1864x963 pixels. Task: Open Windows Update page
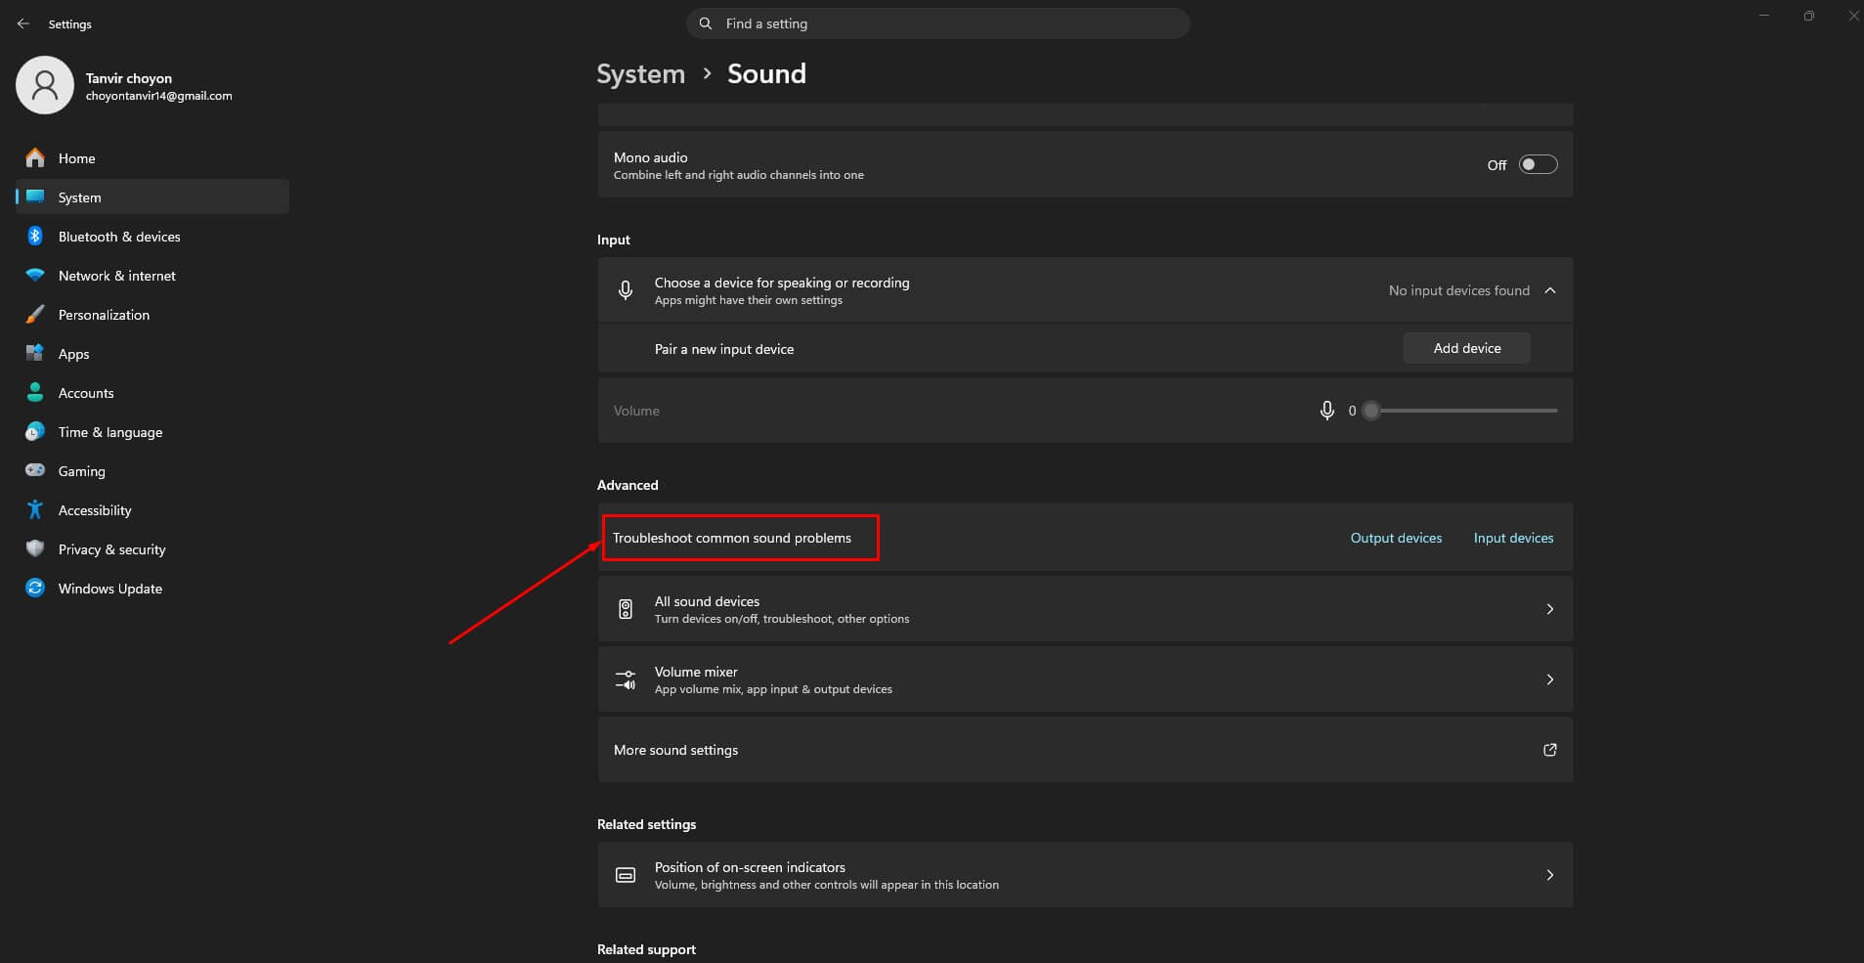[152, 588]
